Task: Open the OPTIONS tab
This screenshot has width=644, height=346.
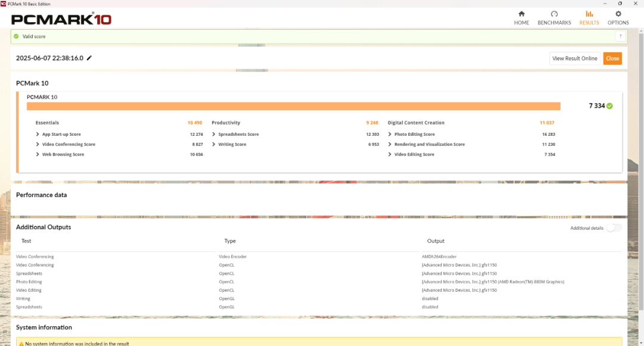Action: pyautogui.click(x=618, y=18)
